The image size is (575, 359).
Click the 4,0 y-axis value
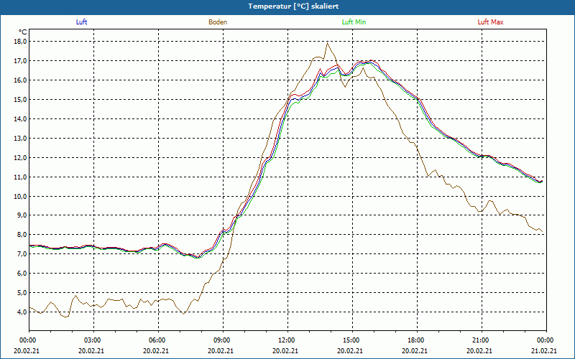click(23, 312)
